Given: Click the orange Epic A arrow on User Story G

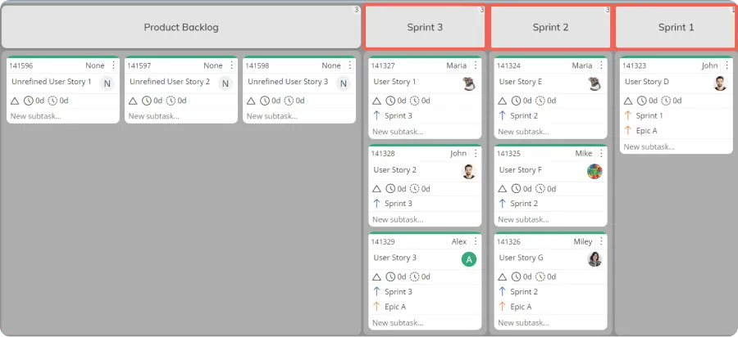Looking at the screenshot, I should pyautogui.click(x=502, y=307).
